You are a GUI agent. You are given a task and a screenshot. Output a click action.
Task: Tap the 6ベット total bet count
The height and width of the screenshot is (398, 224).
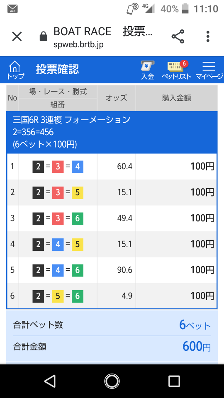(x=195, y=325)
